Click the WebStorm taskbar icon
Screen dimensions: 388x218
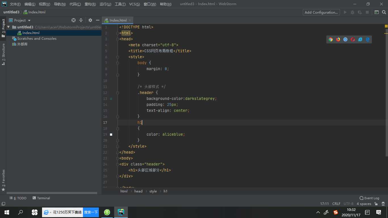(121, 212)
